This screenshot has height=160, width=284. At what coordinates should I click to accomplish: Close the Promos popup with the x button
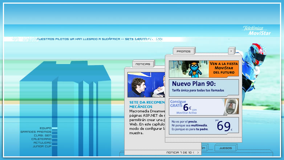tap(231, 51)
